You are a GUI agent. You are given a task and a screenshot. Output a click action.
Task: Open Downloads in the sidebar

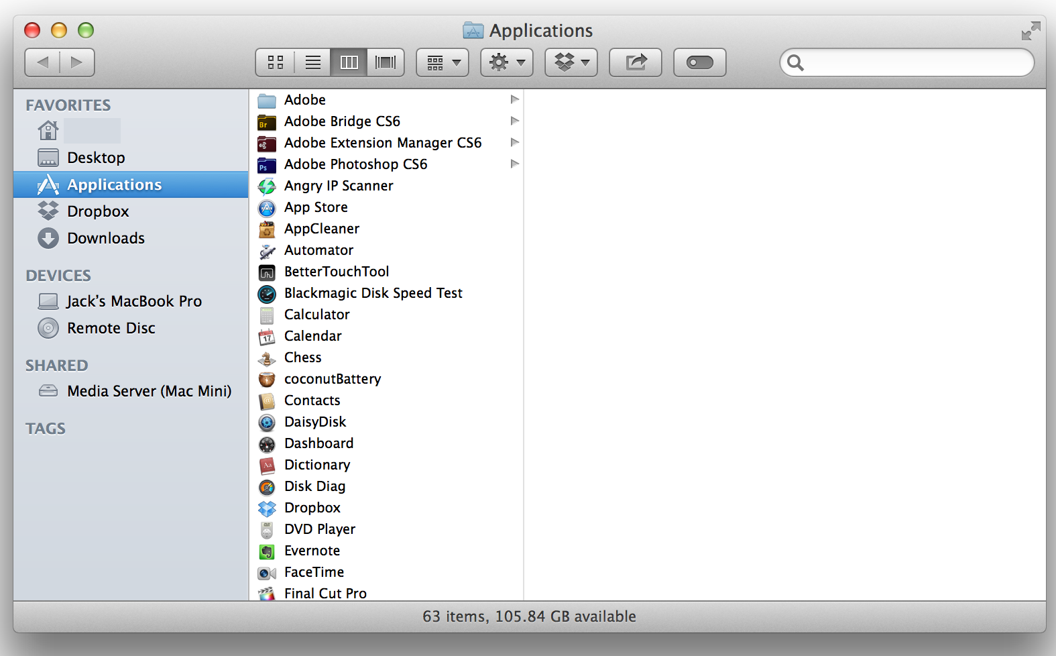pos(131,238)
